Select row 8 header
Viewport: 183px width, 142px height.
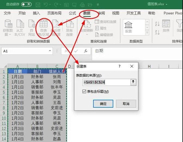pyautogui.click(x=4, y=108)
